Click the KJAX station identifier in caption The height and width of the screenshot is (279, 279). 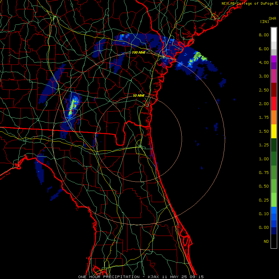click(154, 277)
